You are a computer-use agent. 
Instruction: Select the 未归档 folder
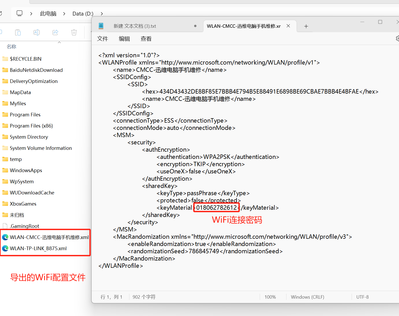click(x=17, y=215)
